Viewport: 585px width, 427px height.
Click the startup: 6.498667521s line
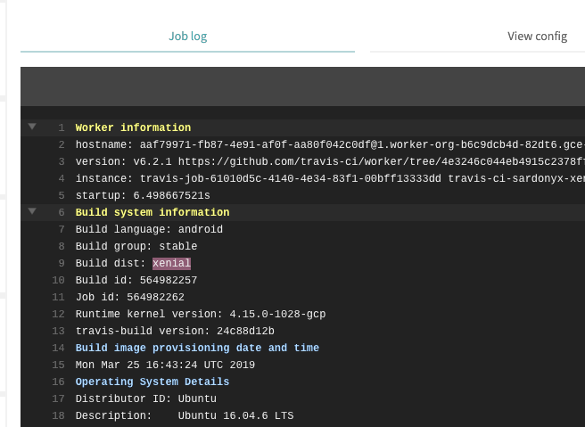tap(143, 195)
